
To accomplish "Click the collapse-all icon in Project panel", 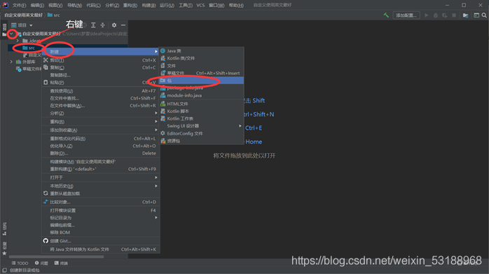I will pyautogui.click(x=102, y=25).
